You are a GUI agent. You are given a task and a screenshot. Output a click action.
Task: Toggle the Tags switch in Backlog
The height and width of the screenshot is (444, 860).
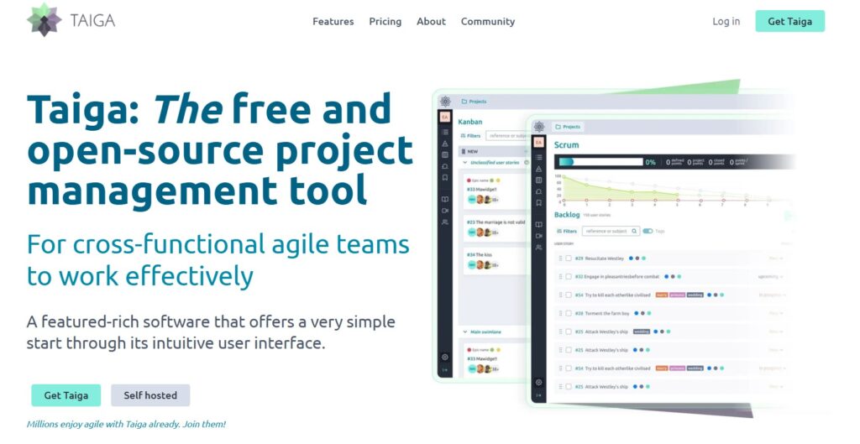(648, 232)
